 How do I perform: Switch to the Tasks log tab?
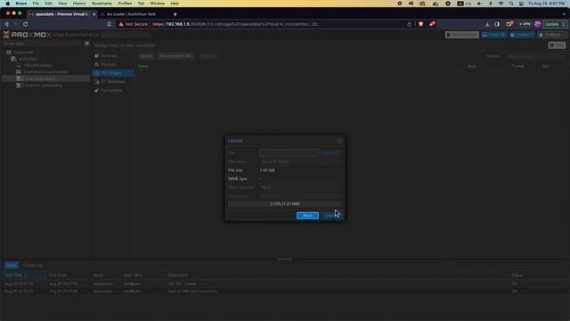coord(12,266)
